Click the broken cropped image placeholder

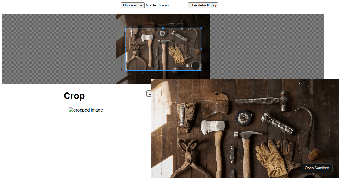click(86, 110)
